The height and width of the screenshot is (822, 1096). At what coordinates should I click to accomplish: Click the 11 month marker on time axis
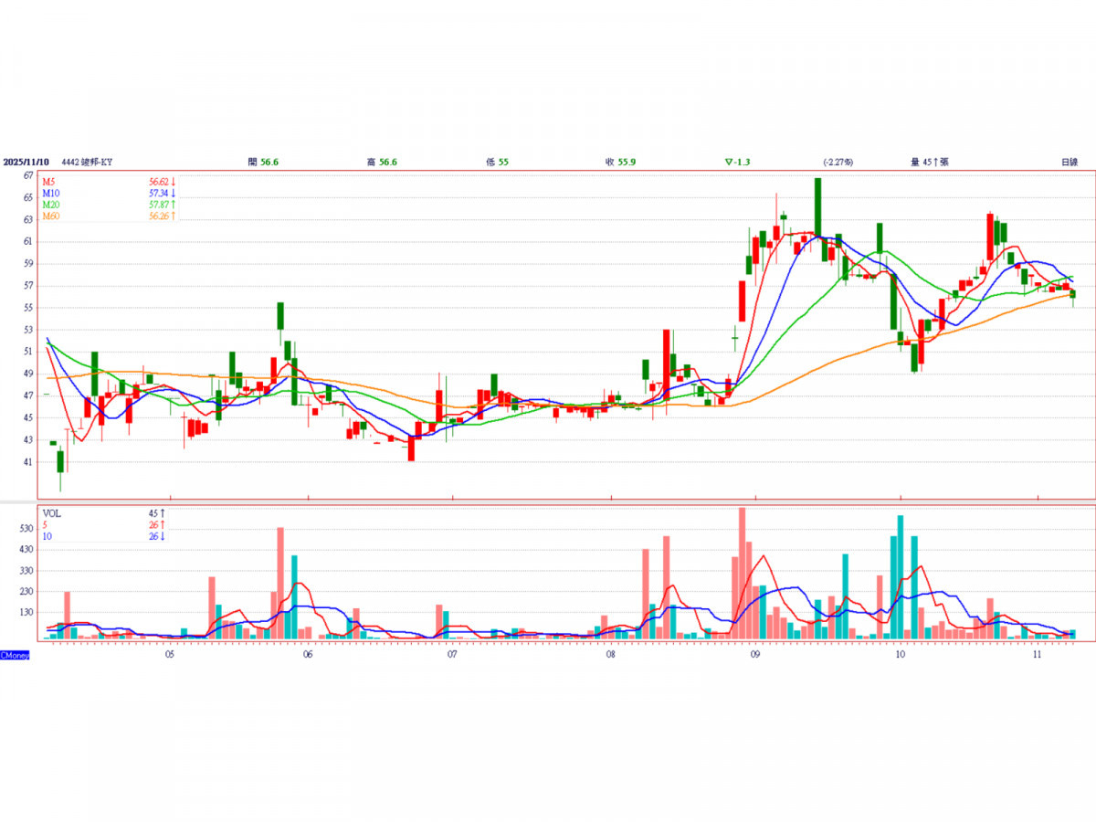(1038, 655)
